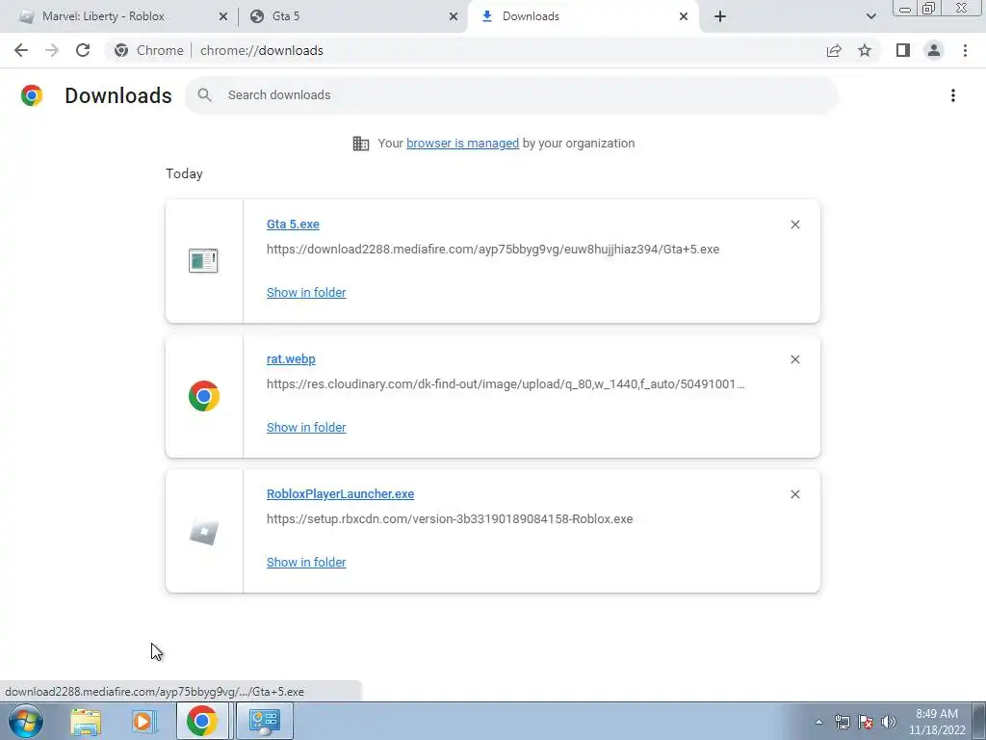Screen dimensions: 986x740
Task: Click the taskbar clock showing 8:49 AM
Action: (937, 722)
